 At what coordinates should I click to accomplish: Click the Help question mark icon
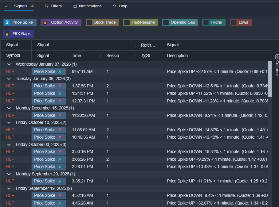click(115, 6)
